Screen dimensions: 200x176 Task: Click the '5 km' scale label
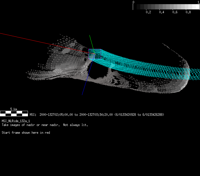pos(14,109)
